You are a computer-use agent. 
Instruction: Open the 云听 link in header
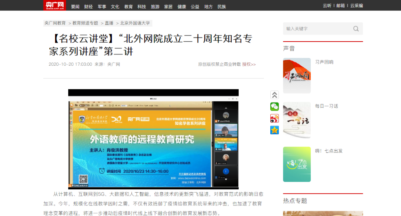(x=327, y=6)
